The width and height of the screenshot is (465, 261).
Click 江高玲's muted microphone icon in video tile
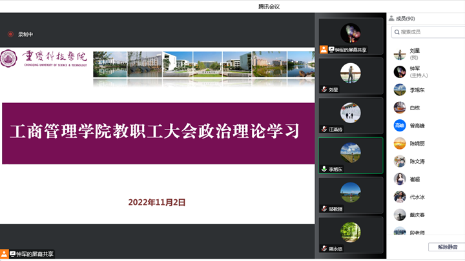324,129
